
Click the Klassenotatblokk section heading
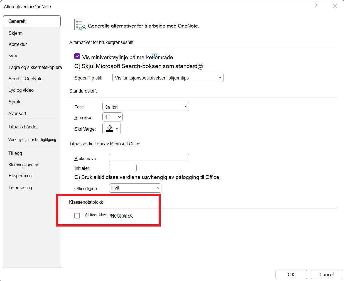coord(86,202)
